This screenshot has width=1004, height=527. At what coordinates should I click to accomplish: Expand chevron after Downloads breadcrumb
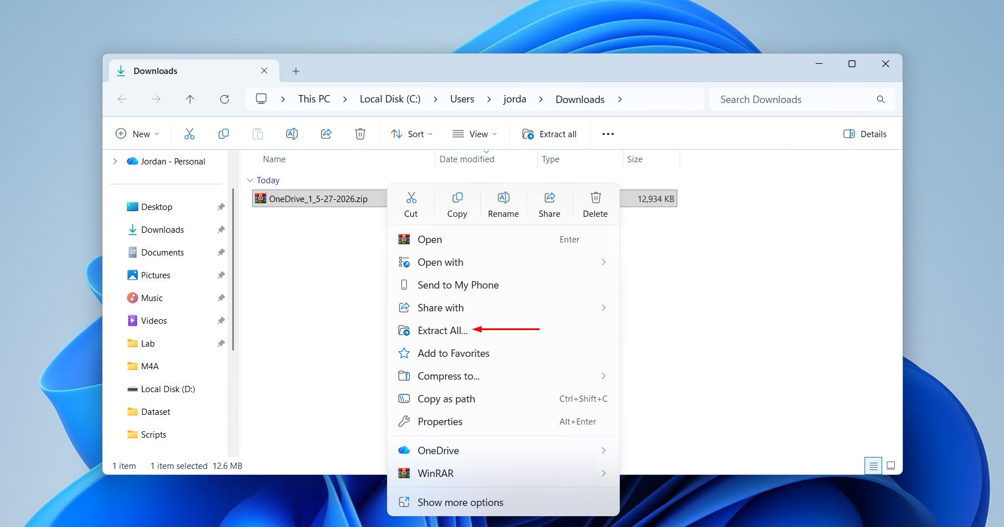(620, 99)
